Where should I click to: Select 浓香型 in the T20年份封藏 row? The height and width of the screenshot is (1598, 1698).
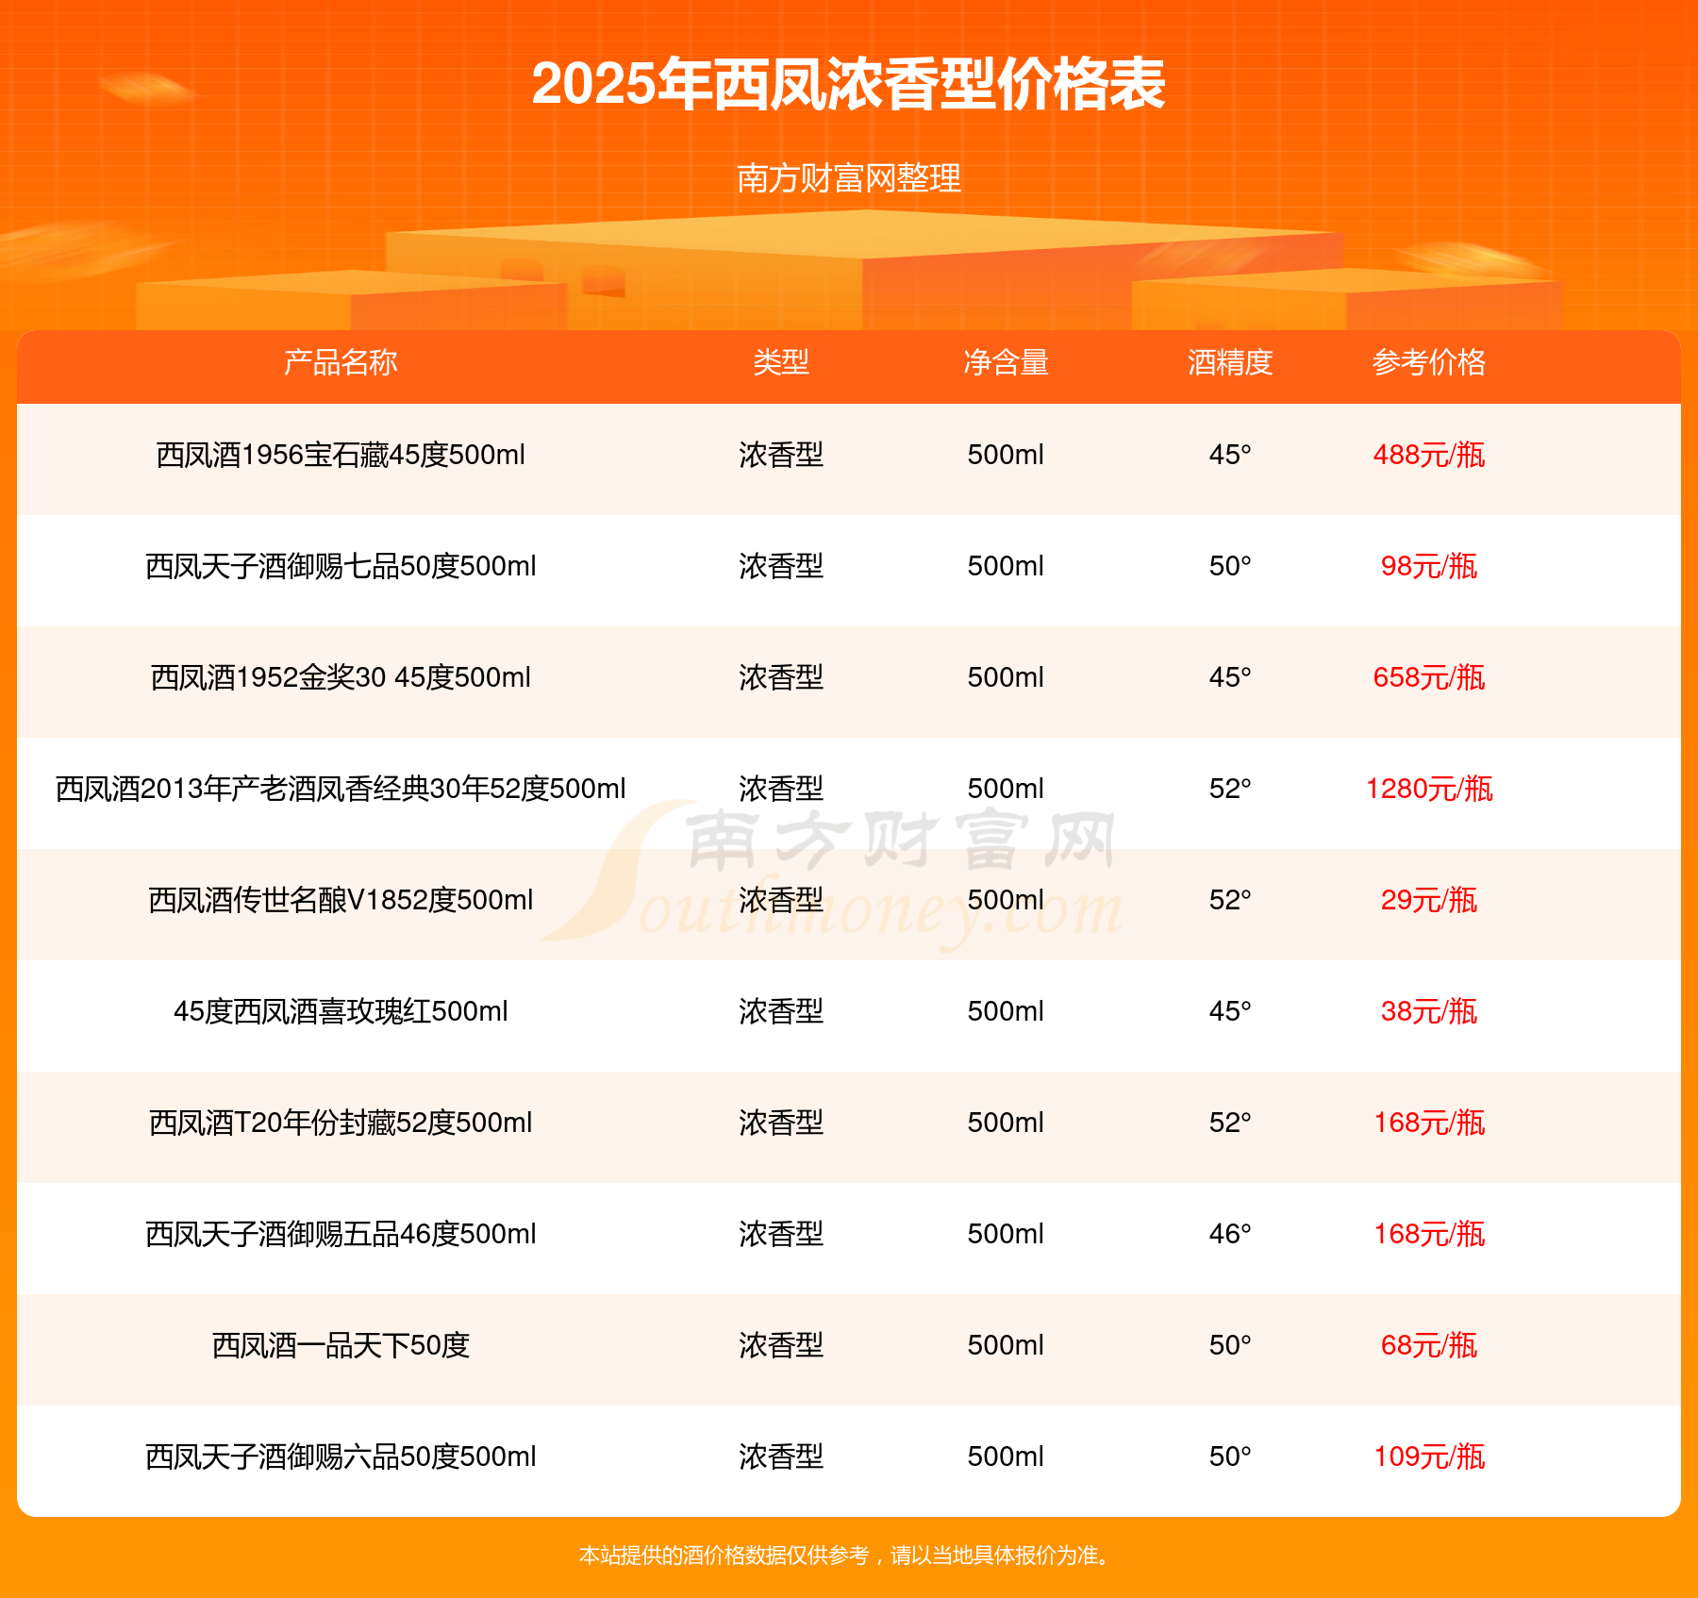click(x=781, y=1123)
